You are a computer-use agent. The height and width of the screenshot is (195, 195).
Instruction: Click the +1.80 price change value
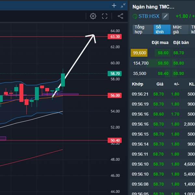click(x=182, y=16)
